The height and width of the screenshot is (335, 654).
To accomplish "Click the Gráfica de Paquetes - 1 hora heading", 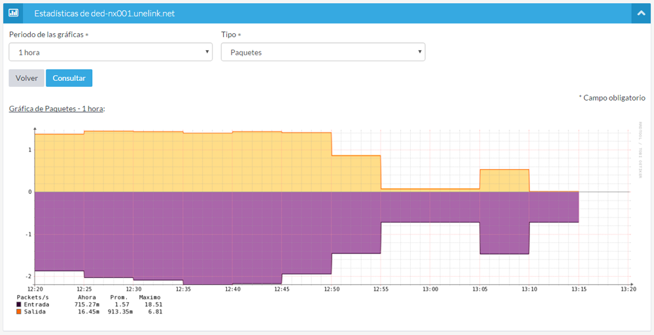I will (x=57, y=108).
